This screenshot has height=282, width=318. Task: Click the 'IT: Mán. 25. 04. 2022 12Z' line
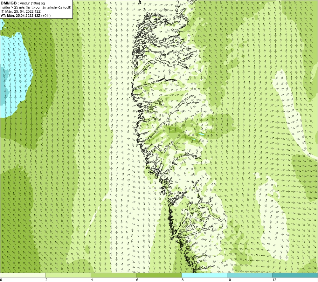20,11
